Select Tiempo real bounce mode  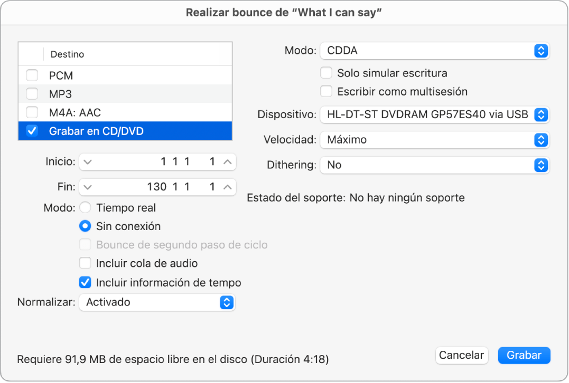[85, 208]
